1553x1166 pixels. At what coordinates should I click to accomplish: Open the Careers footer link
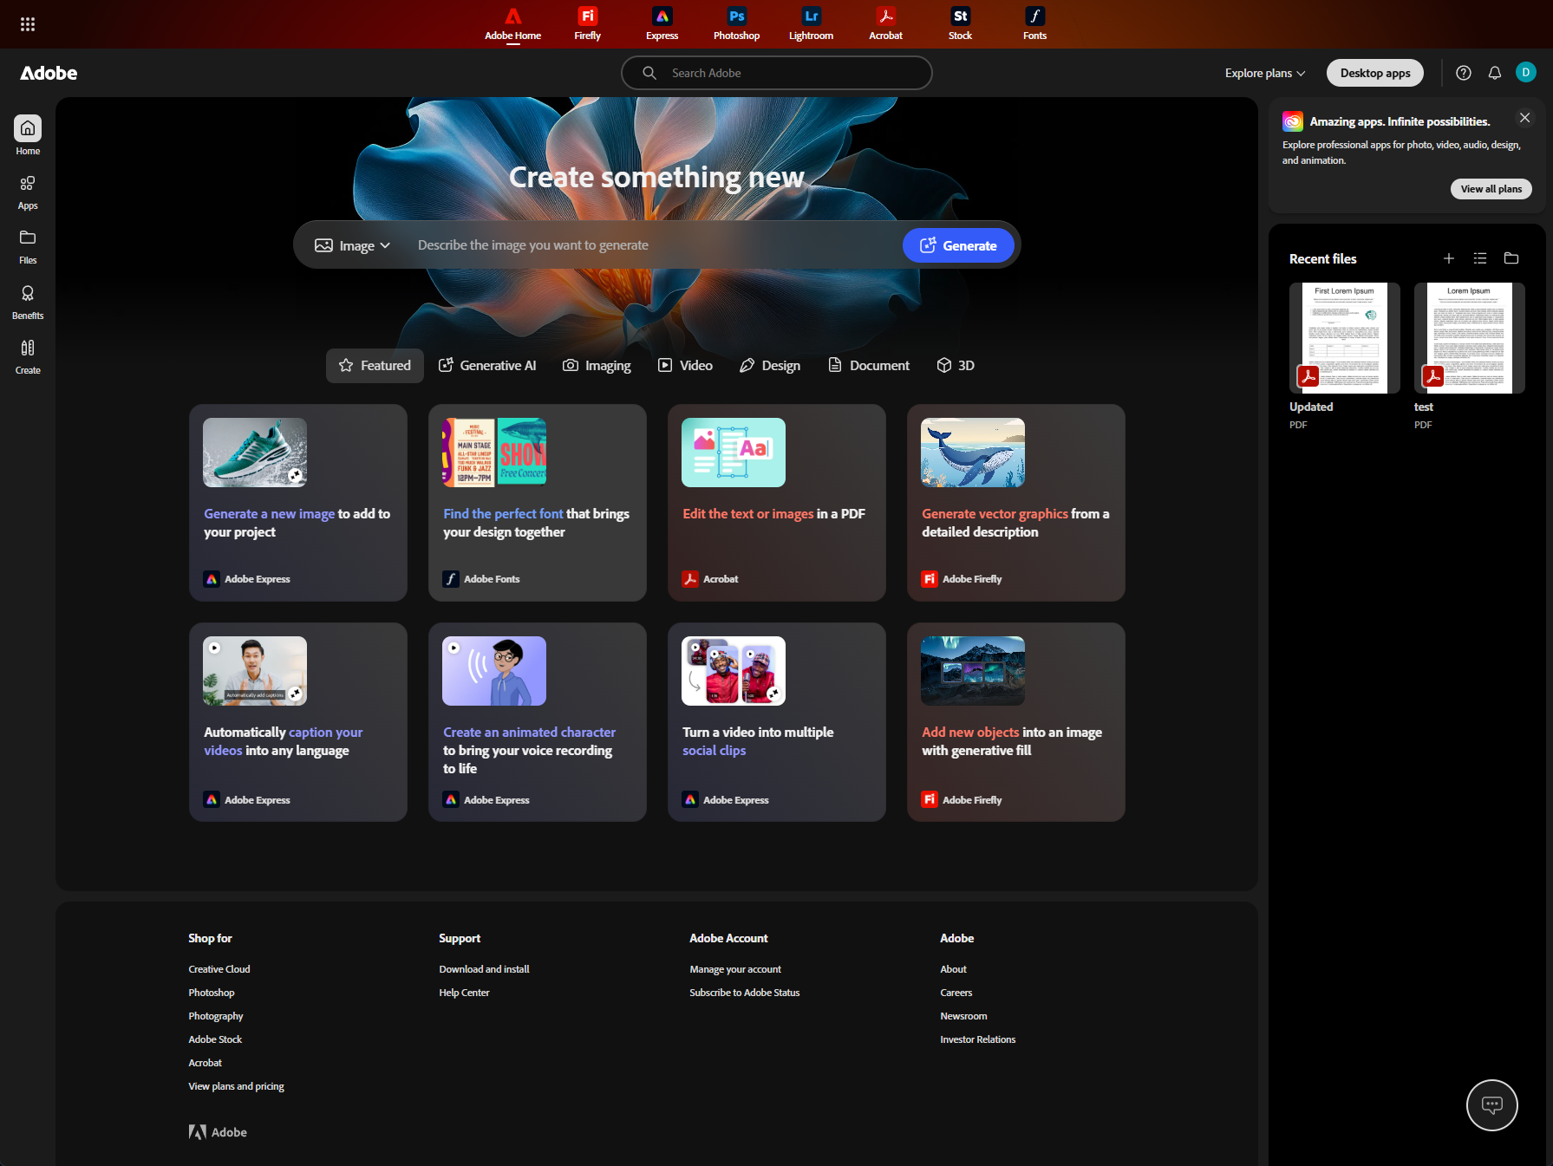click(x=956, y=993)
